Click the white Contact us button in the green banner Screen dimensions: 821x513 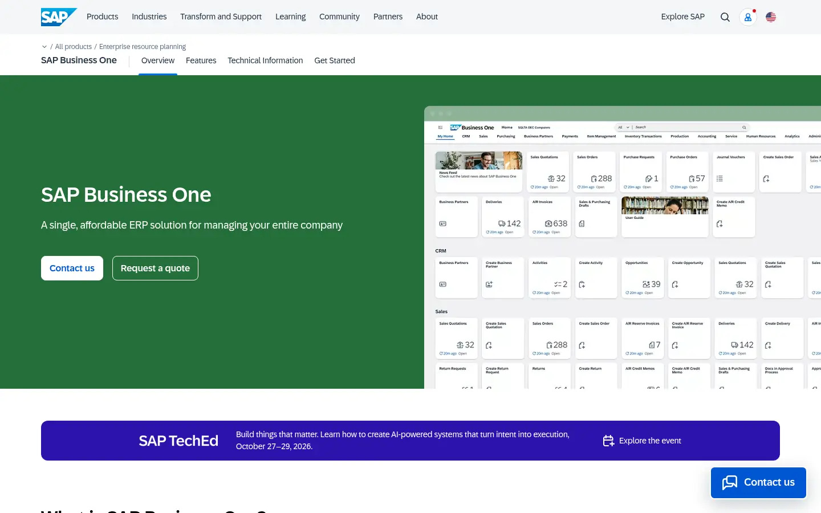coord(72,268)
